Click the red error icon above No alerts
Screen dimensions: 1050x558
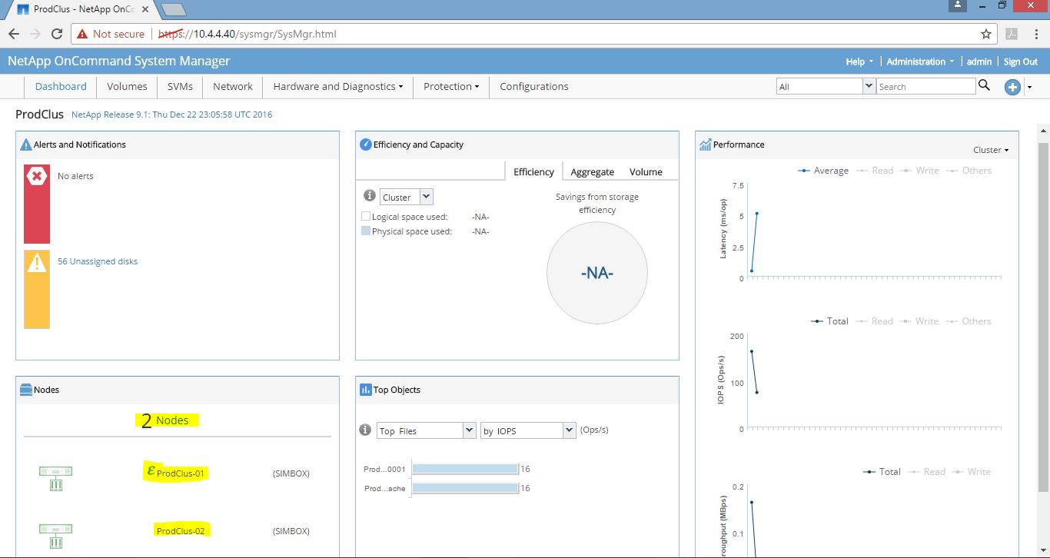point(36,176)
